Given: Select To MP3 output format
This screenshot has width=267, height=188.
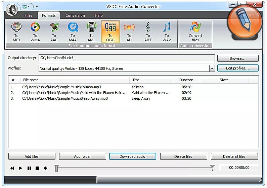Looking at the screenshot, I should [16, 32].
